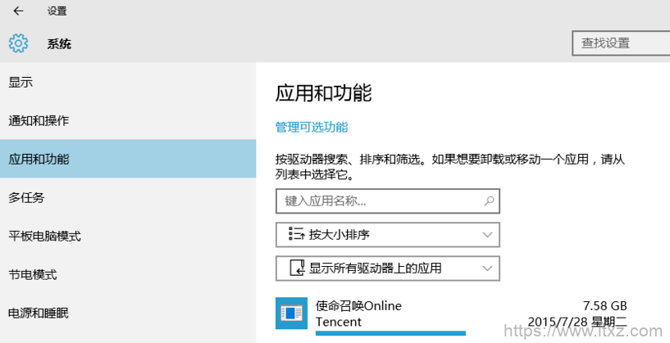Click the 键入应用名称 search field
The image size is (670, 343).
(388, 201)
